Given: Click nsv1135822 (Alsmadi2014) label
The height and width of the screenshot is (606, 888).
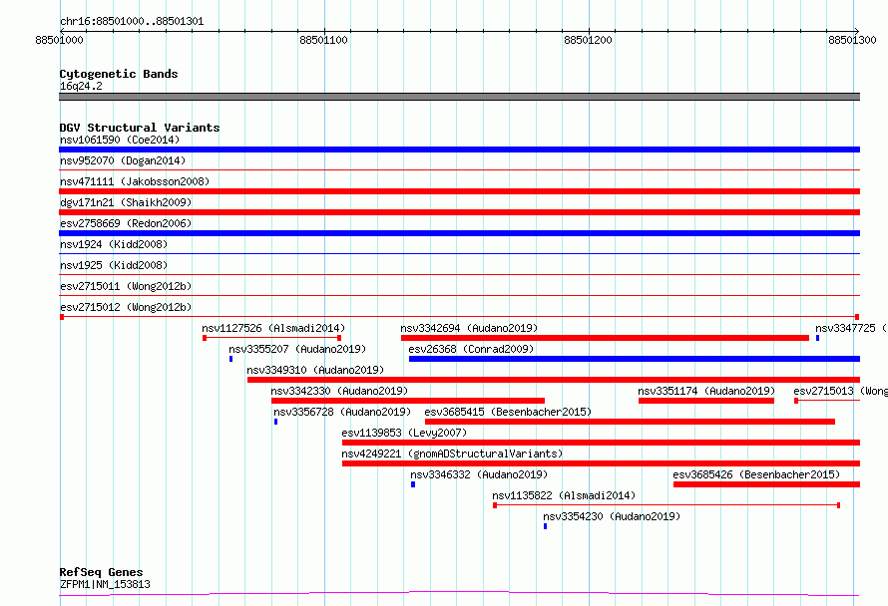Looking at the screenshot, I should (564, 495).
